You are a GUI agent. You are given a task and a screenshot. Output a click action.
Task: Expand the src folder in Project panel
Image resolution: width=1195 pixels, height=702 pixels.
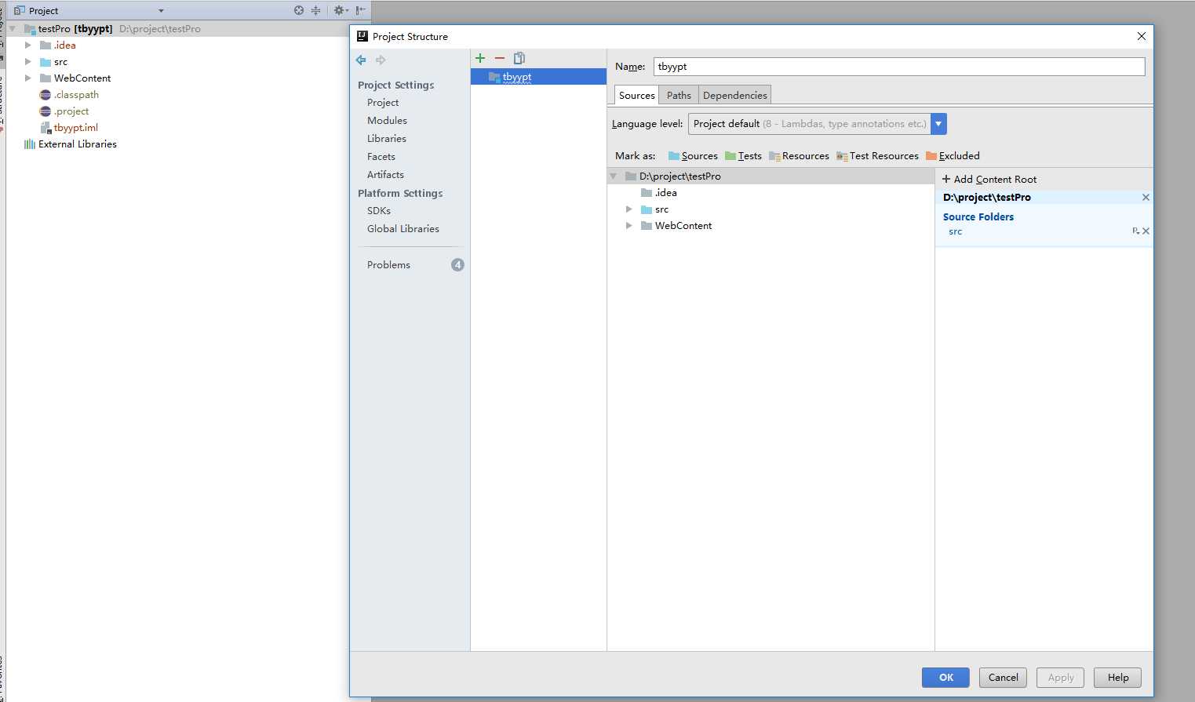coord(28,62)
